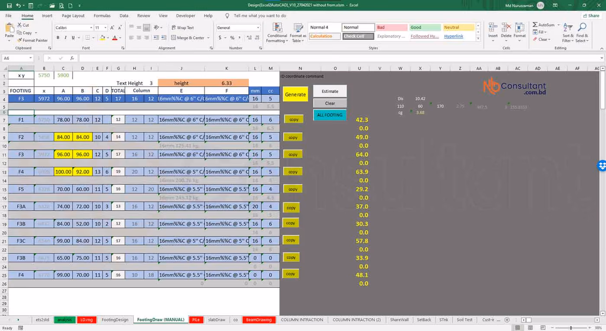Apply the Good cell style
Screen dimensions: 606x331
(x=425, y=27)
